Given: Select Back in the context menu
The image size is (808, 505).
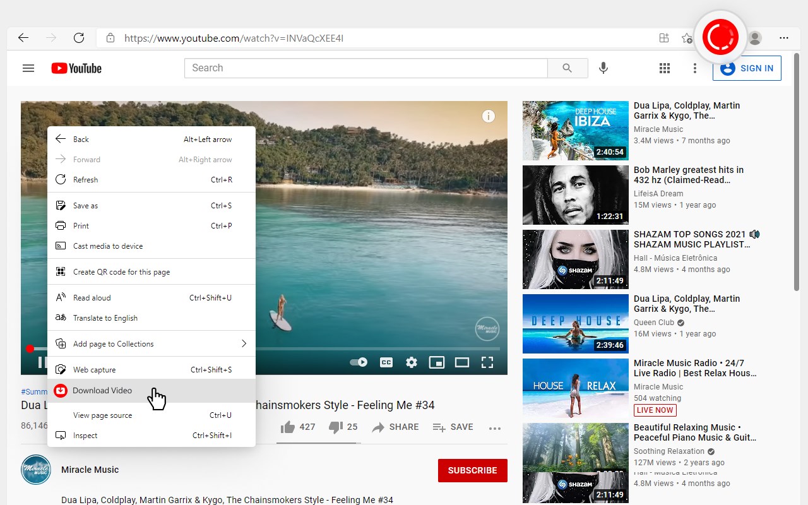Looking at the screenshot, I should point(151,140).
